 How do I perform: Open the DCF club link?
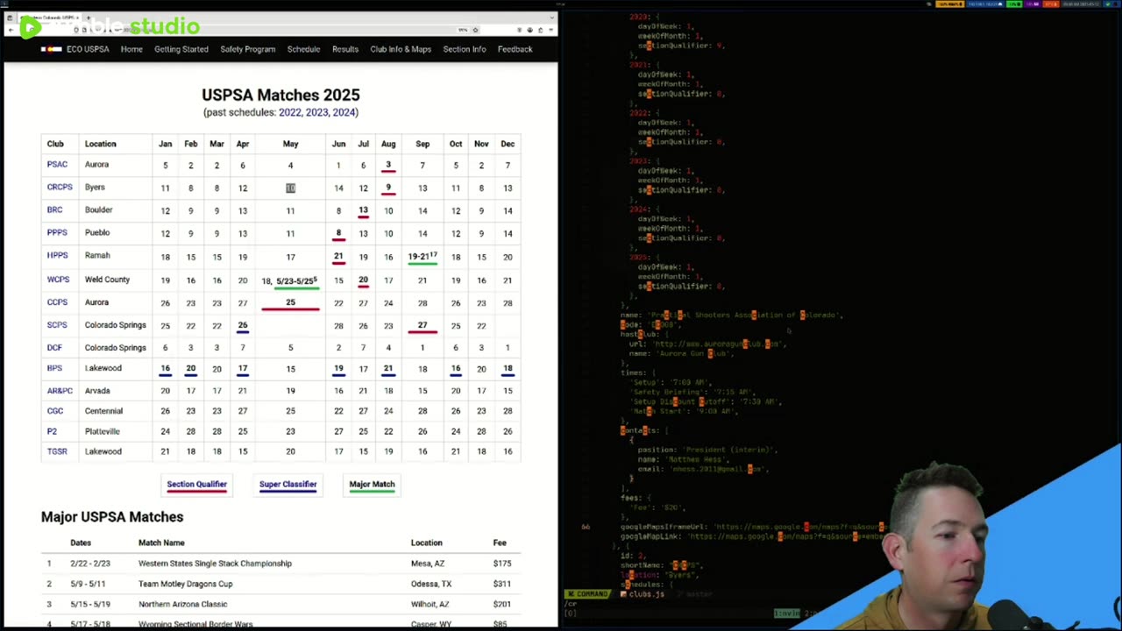coord(54,348)
